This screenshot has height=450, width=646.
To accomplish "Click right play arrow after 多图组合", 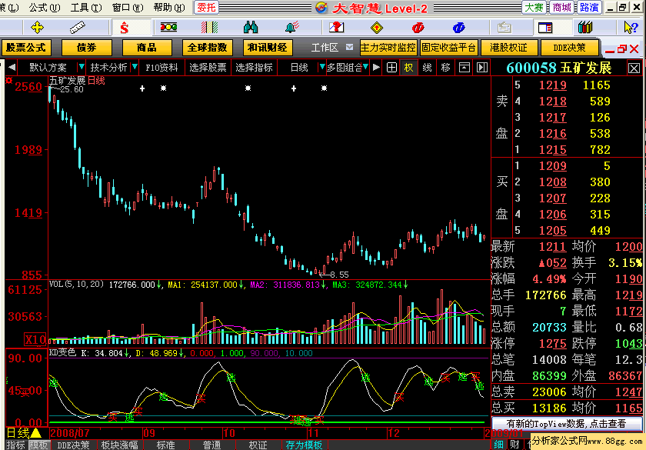I will (x=376, y=67).
